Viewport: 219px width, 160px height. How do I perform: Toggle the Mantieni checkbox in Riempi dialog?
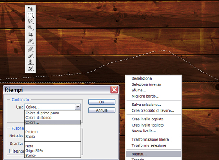11,151
